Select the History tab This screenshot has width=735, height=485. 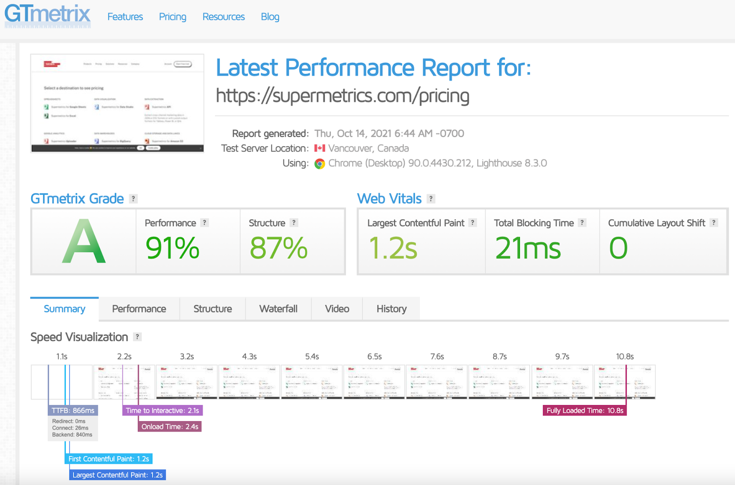point(391,309)
